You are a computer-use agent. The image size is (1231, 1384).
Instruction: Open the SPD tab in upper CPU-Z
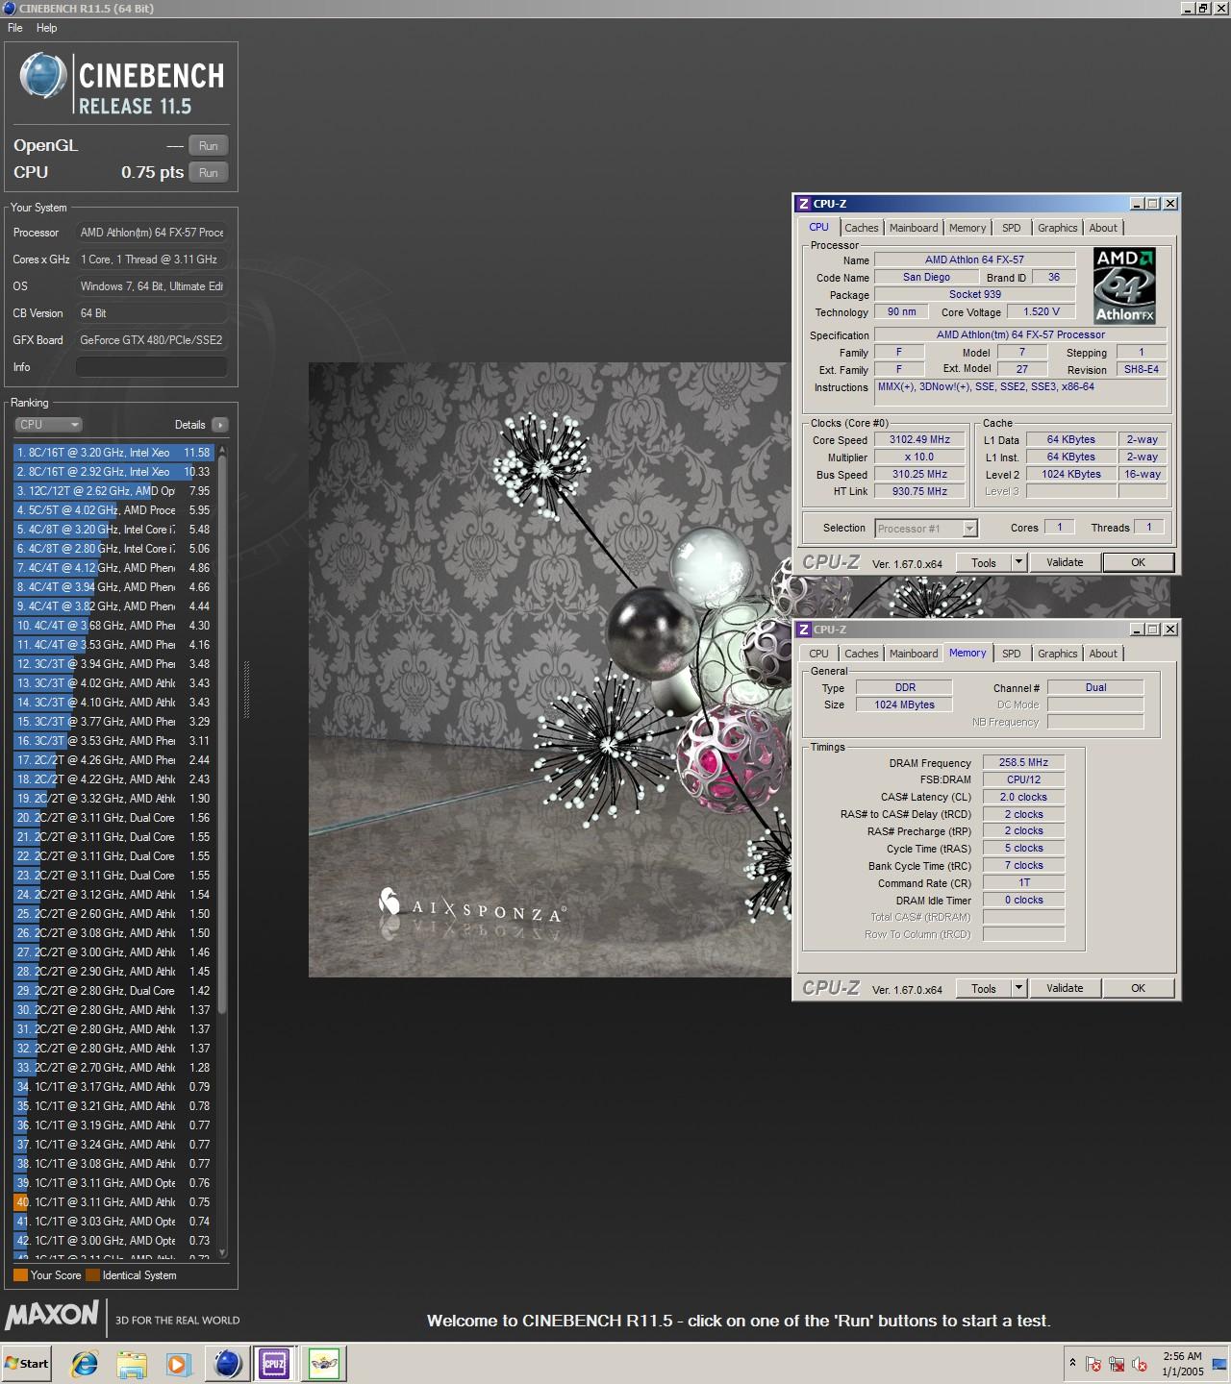point(1011,228)
